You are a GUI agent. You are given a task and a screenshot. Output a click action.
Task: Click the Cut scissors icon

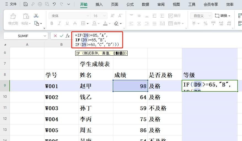(x=36, y=16)
